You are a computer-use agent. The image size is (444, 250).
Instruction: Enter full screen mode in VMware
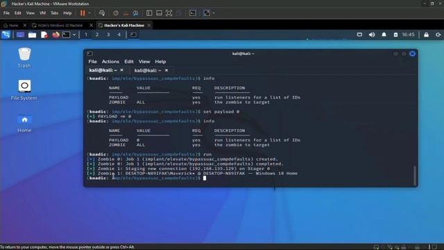[x=169, y=13]
